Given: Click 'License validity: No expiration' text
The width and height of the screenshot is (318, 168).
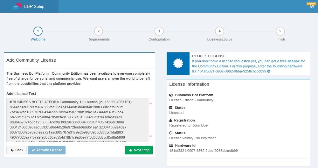Looking at the screenshot, I should (193, 138).
